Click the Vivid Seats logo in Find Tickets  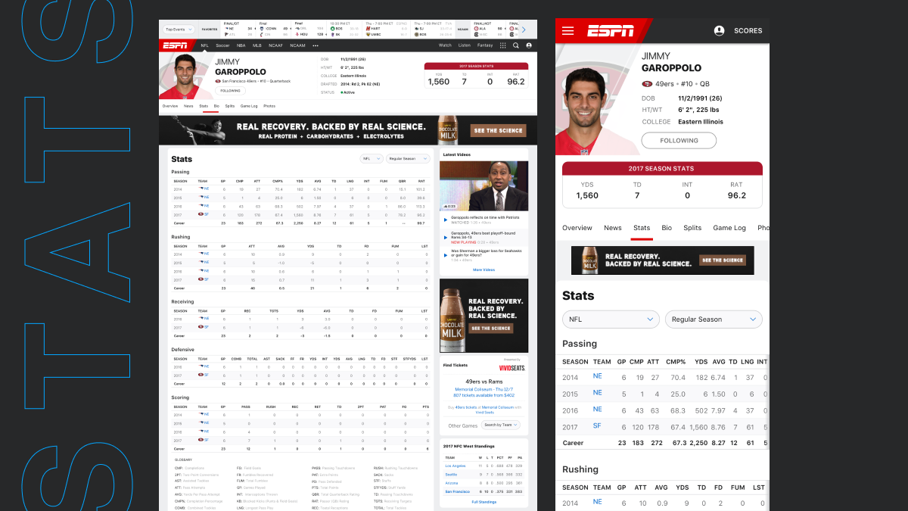click(513, 367)
